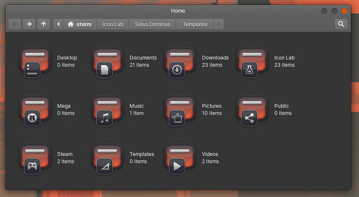
Task: Open the Icon Lab flask folder icon
Action: click(x=252, y=62)
